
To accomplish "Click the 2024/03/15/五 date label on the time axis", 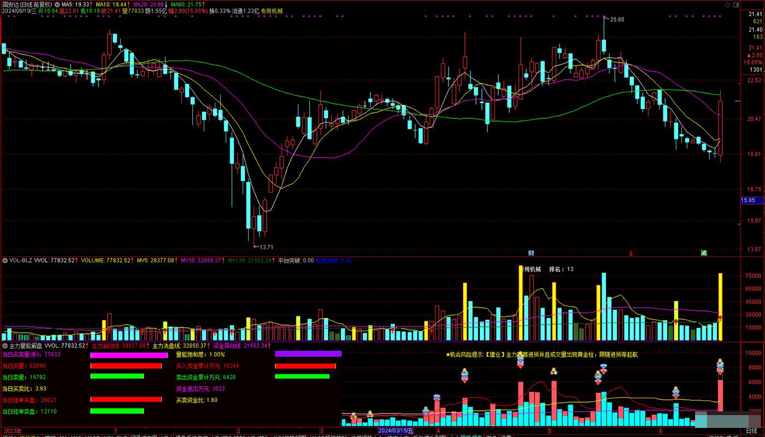I will coord(396,431).
